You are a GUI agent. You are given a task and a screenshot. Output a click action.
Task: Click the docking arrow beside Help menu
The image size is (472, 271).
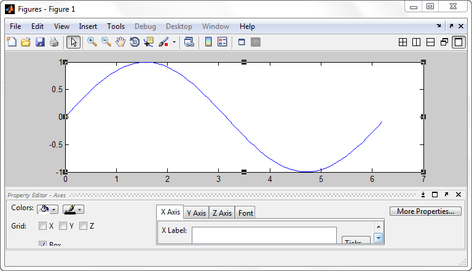(439, 26)
